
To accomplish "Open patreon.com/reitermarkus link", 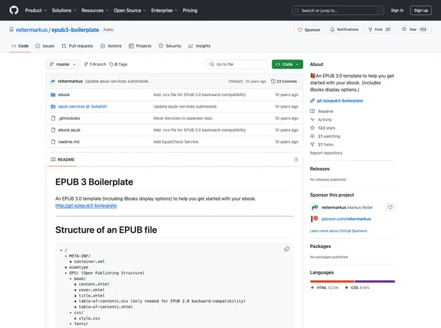I will tap(346, 219).
